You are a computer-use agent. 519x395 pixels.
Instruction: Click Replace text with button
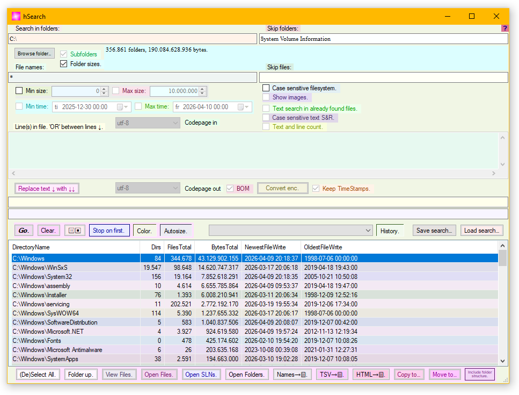coord(47,189)
